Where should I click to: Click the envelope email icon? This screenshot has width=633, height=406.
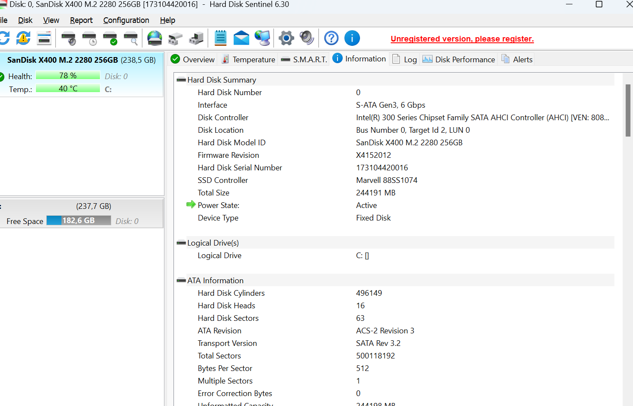[x=241, y=38]
